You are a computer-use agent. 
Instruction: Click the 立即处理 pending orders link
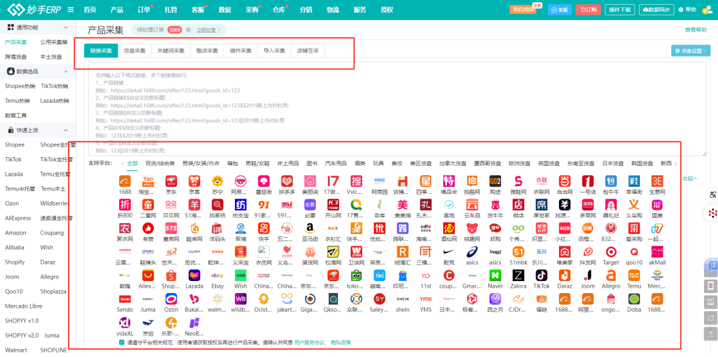[x=208, y=30]
